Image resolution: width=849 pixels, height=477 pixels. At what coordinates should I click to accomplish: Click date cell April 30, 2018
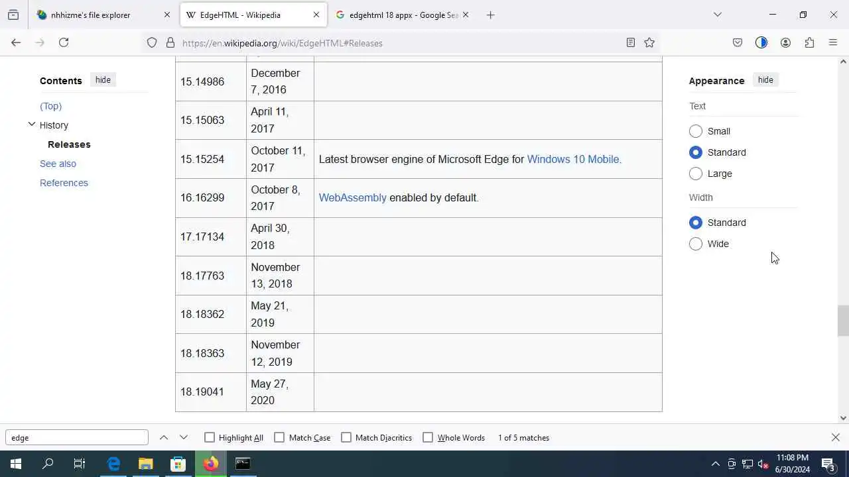coord(280,237)
